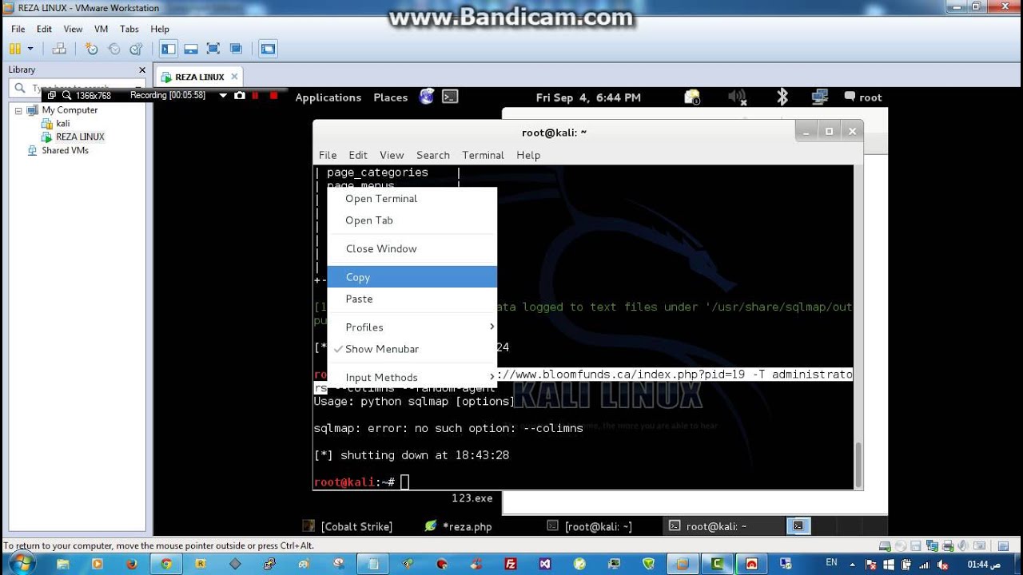The width and height of the screenshot is (1023, 575).
Task: Open terminal Search menu
Action: 433,155
